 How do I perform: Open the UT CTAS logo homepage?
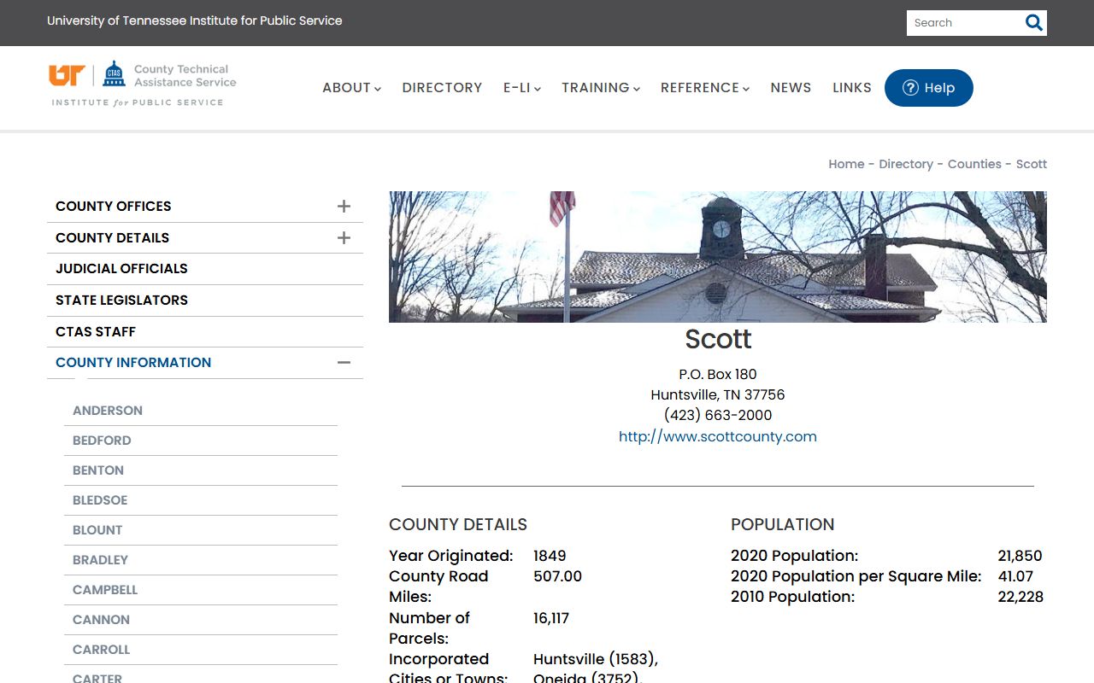point(143,84)
